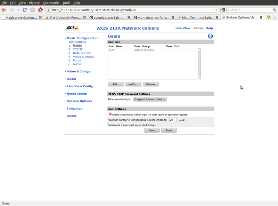The image size is (278, 206).
Task: Select the root user in User List
Action: coord(153,50)
